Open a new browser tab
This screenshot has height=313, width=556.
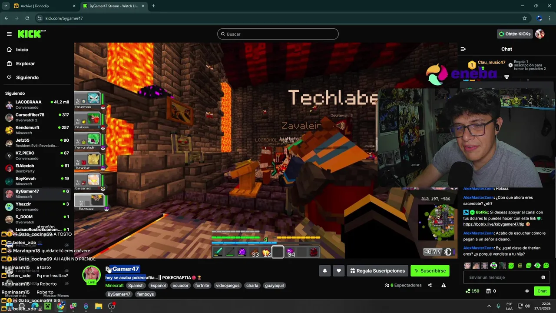point(153,6)
